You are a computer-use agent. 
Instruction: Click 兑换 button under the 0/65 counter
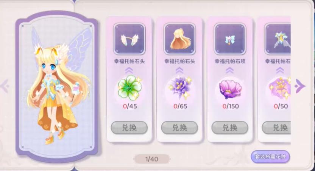click(x=179, y=128)
